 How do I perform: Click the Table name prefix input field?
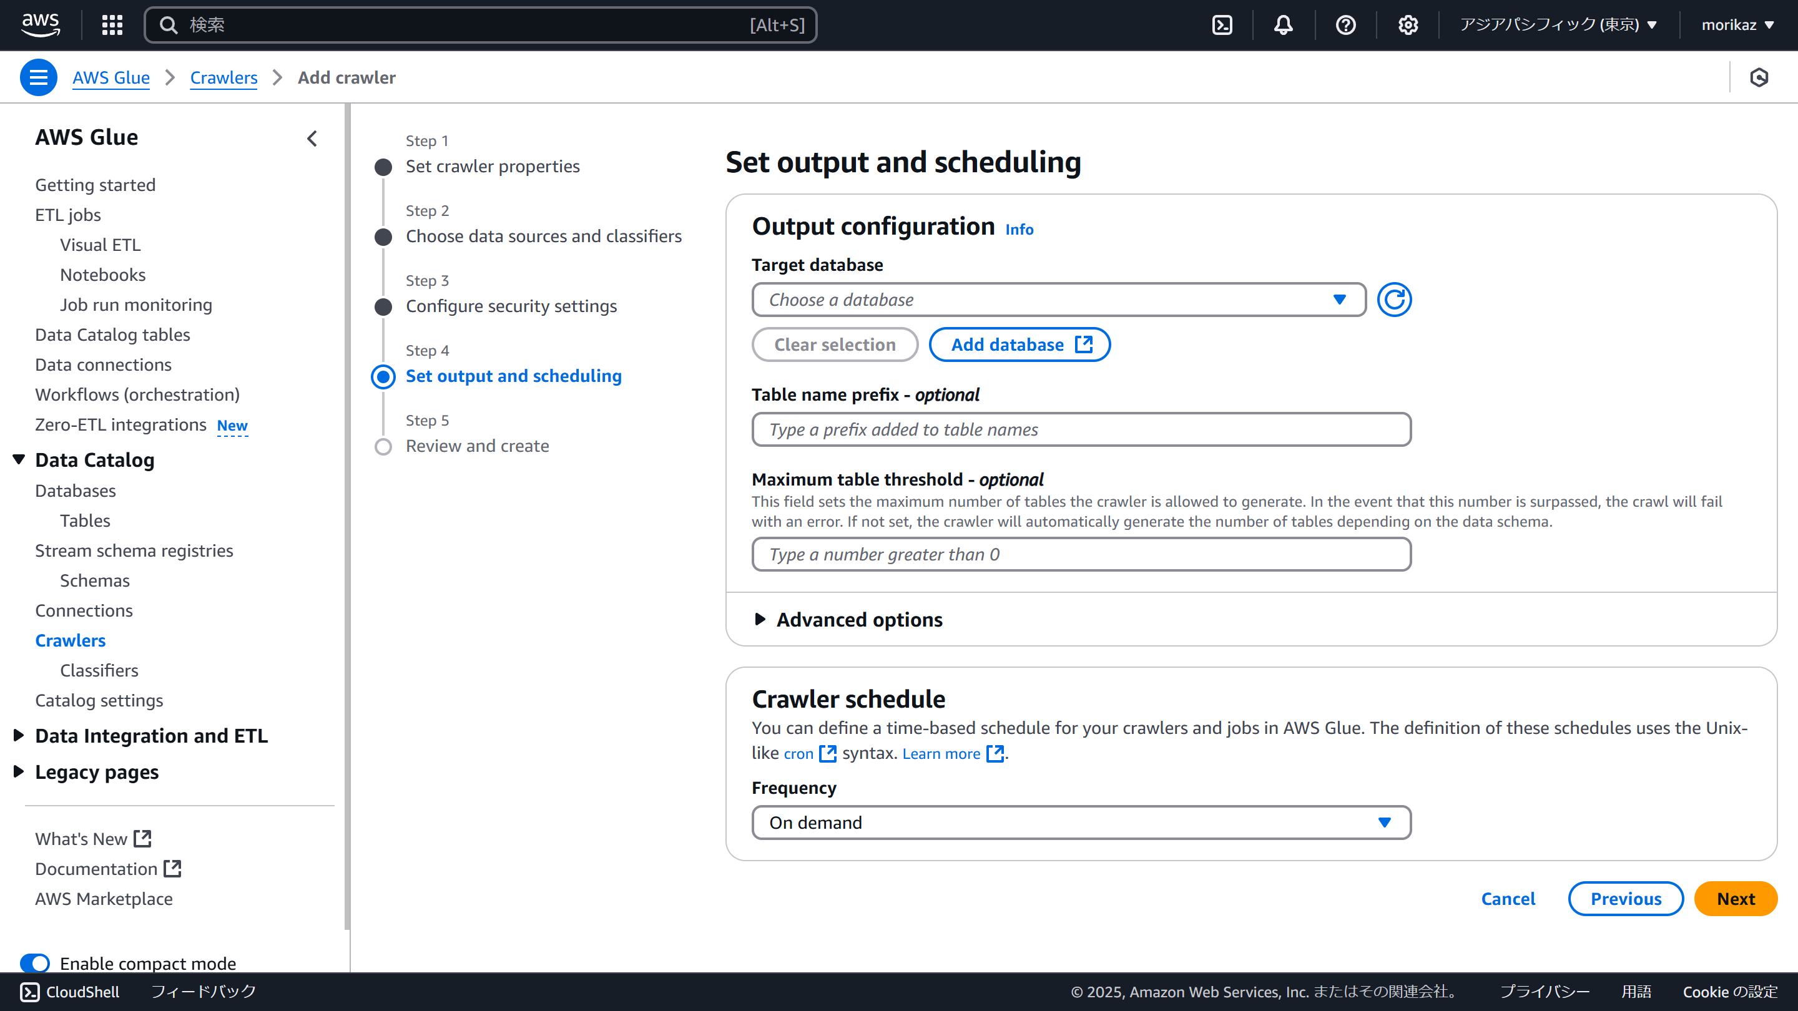pyautogui.click(x=1081, y=429)
